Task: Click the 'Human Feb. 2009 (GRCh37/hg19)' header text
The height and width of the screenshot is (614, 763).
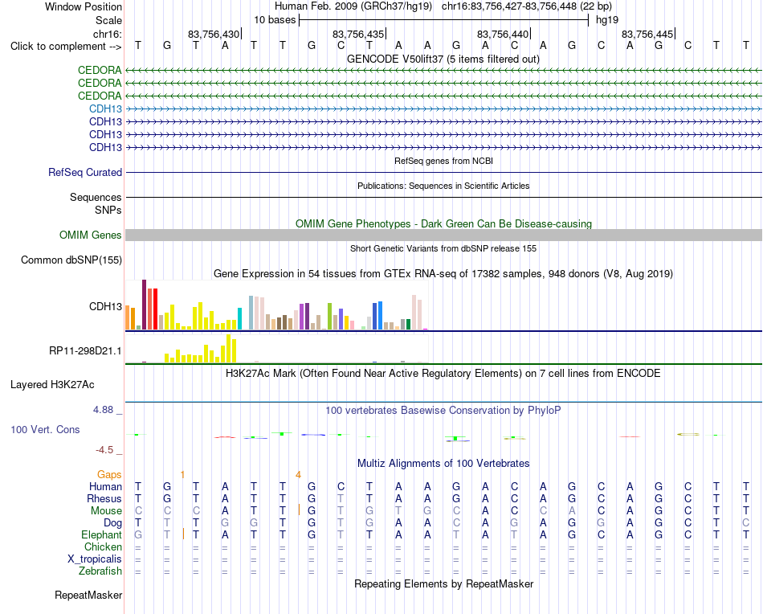Action: (353, 6)
